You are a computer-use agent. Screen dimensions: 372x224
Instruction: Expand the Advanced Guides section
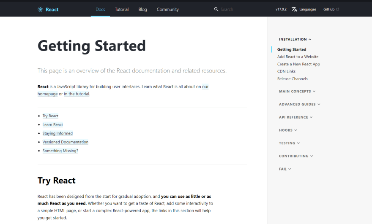tap(299, 104)
